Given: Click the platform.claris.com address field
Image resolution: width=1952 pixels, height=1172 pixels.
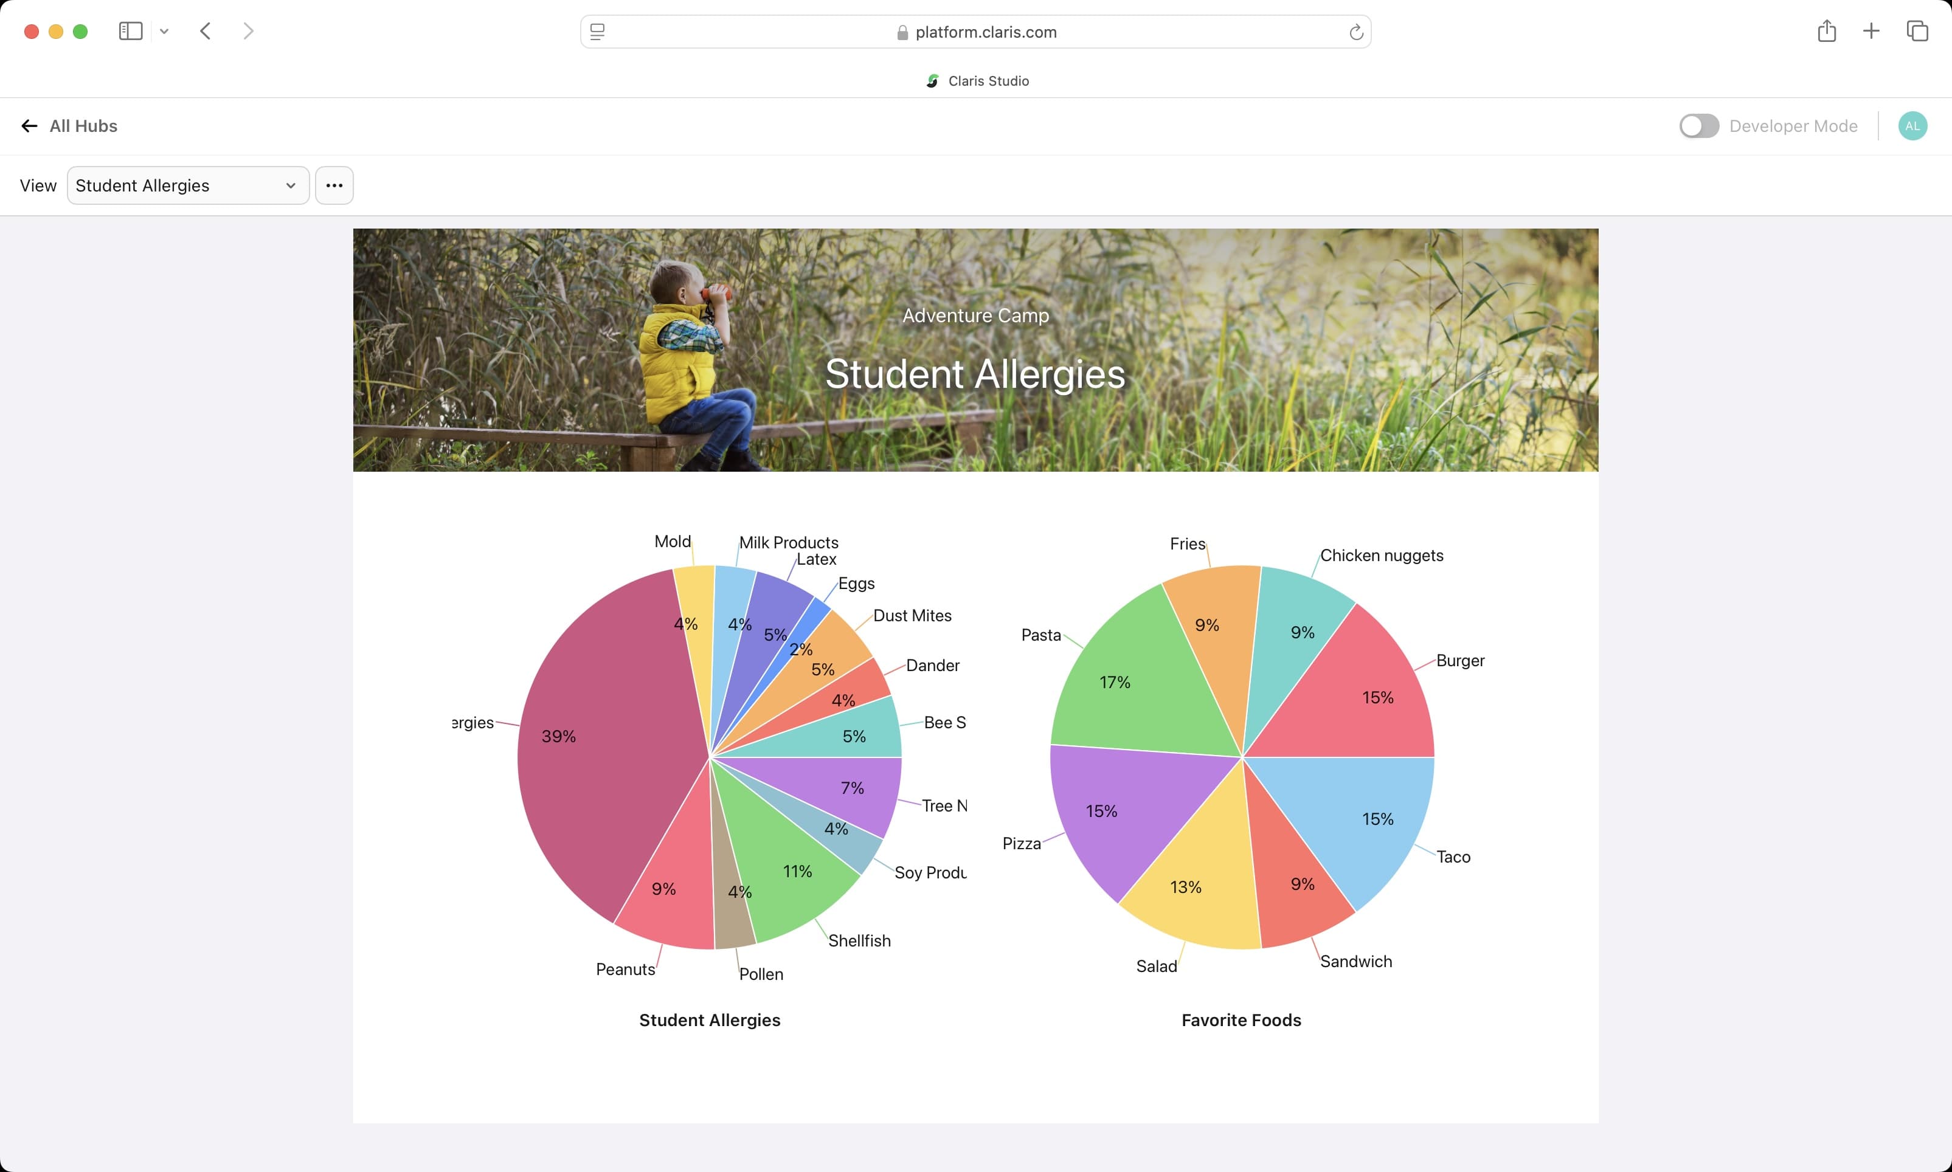Looking at the screenshot, I should pos(985,32).
